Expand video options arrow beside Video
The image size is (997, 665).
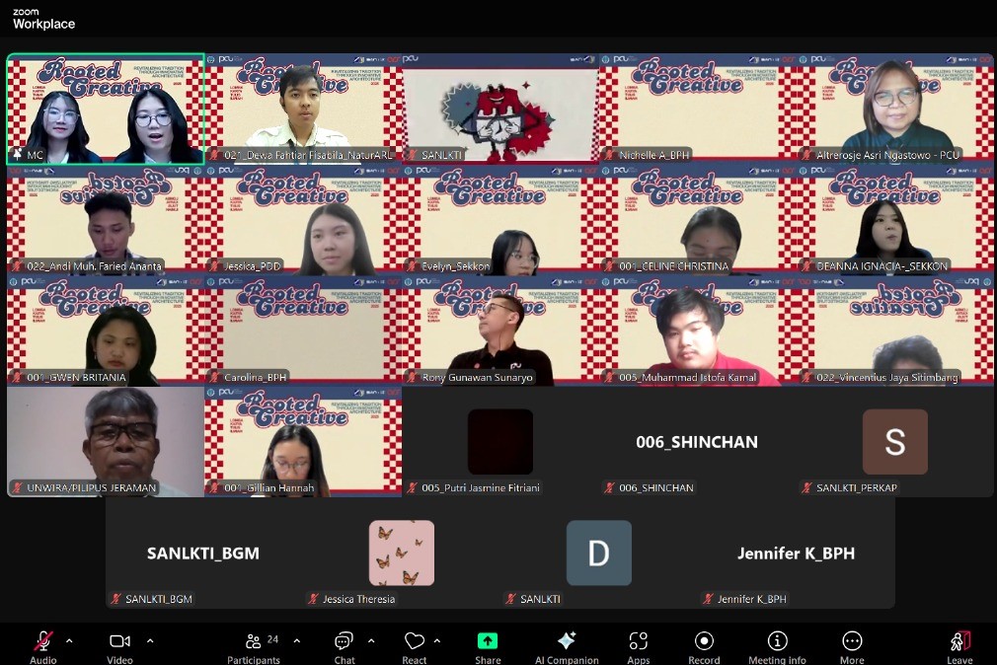150,640
